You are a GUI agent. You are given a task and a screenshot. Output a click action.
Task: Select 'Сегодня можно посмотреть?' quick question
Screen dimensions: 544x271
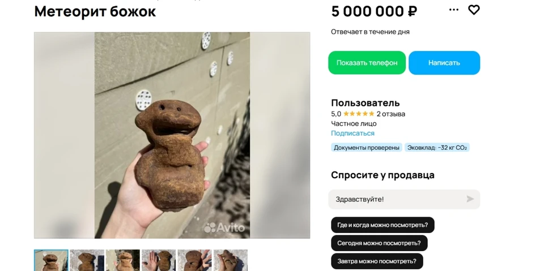click(379, 243)
